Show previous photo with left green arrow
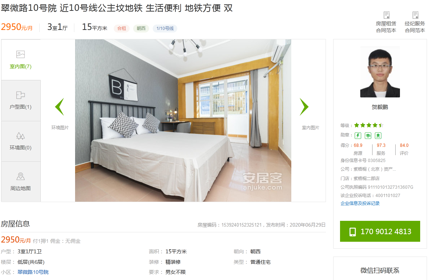Viewport: 431px width, 280px height. [x=60, y=106]
